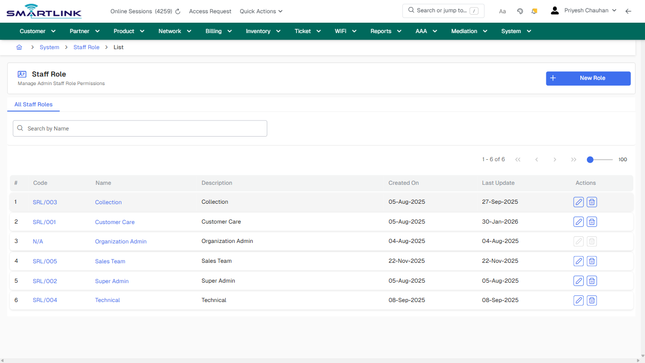Open the Quick Actions dropdown
Viewport: 645px width, 363px height.
pyautogui.click(x=261, y=11)
